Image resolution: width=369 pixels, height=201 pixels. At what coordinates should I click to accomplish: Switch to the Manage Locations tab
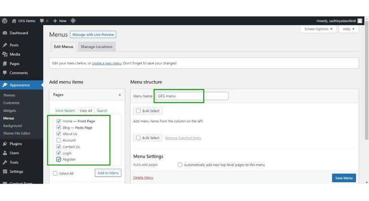pyautogui.click(x=97, y=47)
